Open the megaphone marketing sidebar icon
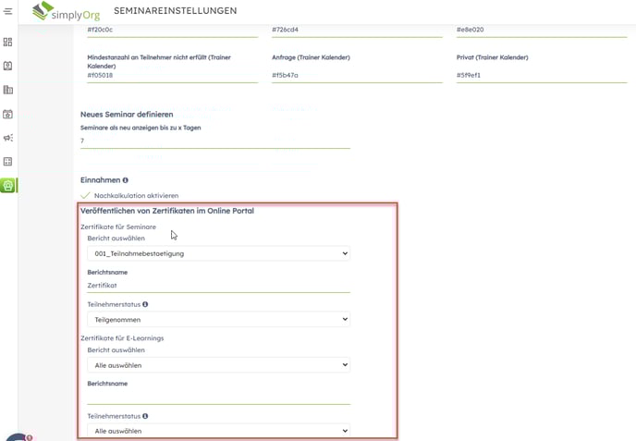Image resolution: width=636 pixels, height=441 pixels. [8, 138]
